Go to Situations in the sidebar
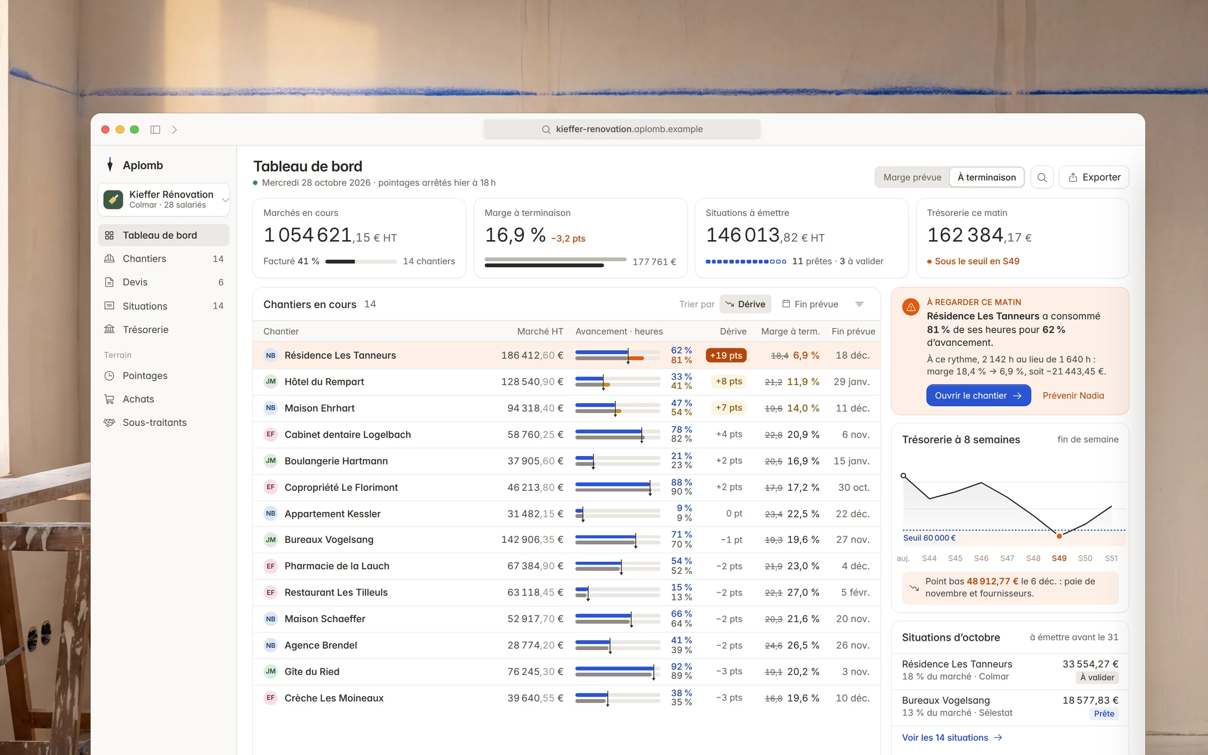Screen dimensions: 1208x755 [x=164, y=306]
